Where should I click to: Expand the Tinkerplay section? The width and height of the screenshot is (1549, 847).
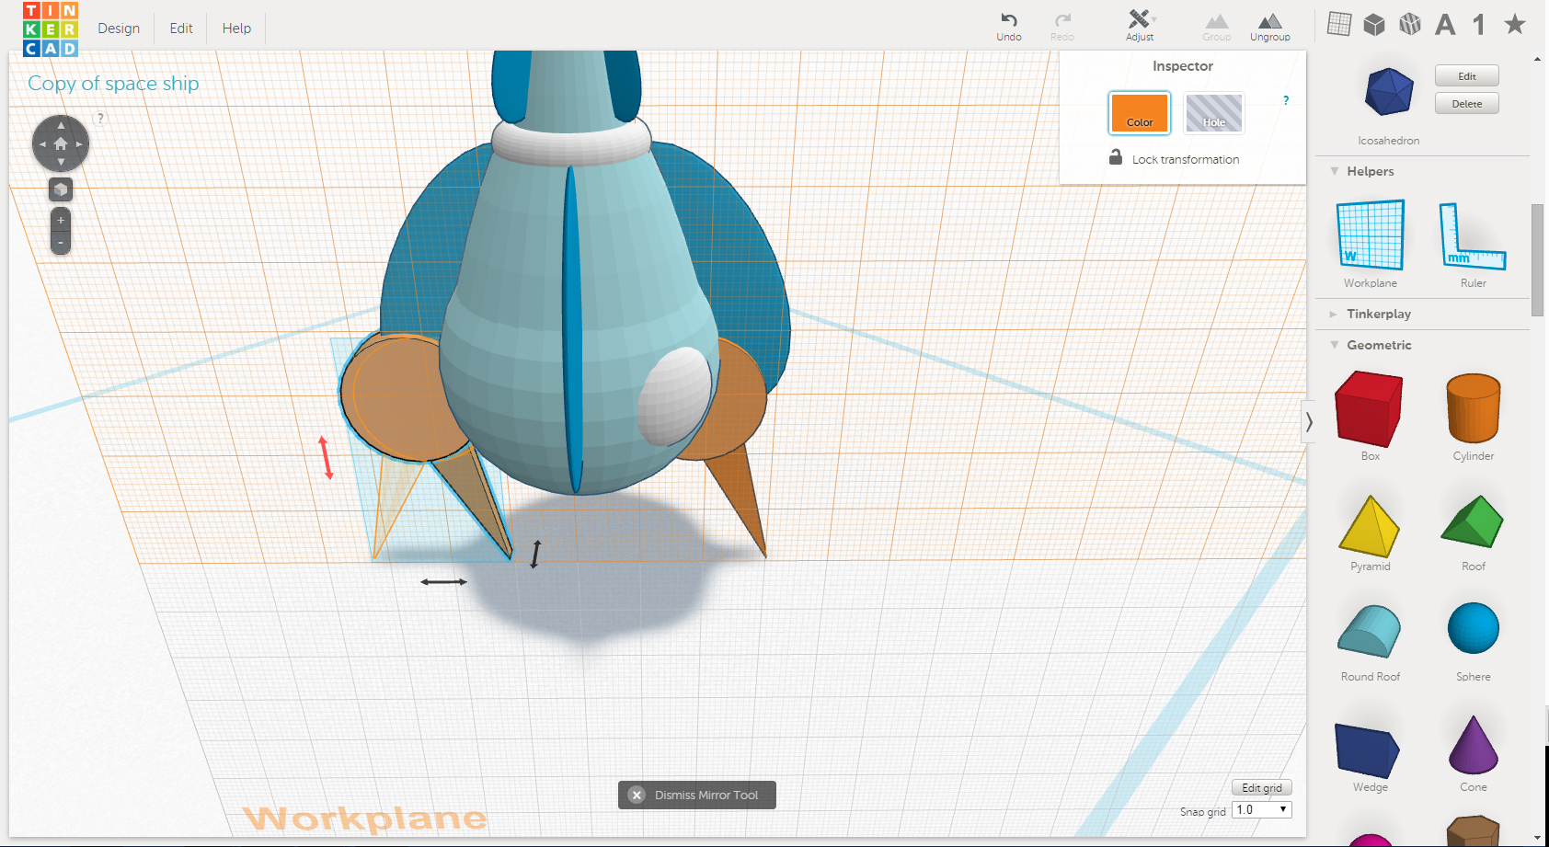coord(1334,314)
